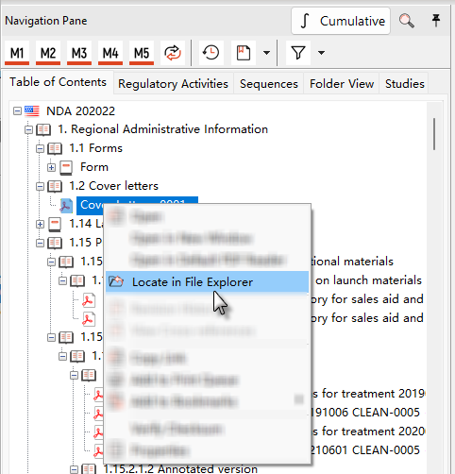Toggle the M3 module filter
This screenshot has width=455, height=474.
[79, 53]
